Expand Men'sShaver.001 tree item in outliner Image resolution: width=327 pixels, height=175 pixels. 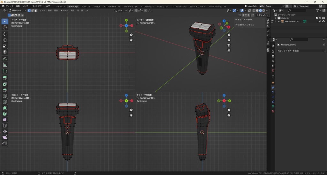(x=279, y=22)
